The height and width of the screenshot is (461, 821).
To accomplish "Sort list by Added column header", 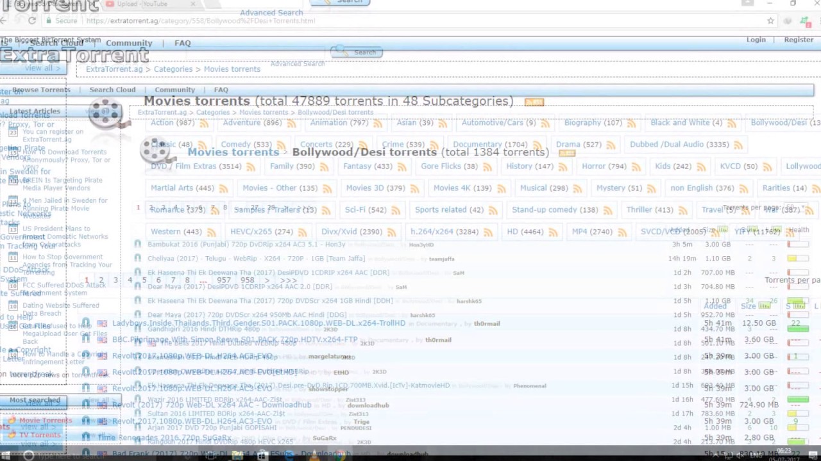I will [715, 306].
